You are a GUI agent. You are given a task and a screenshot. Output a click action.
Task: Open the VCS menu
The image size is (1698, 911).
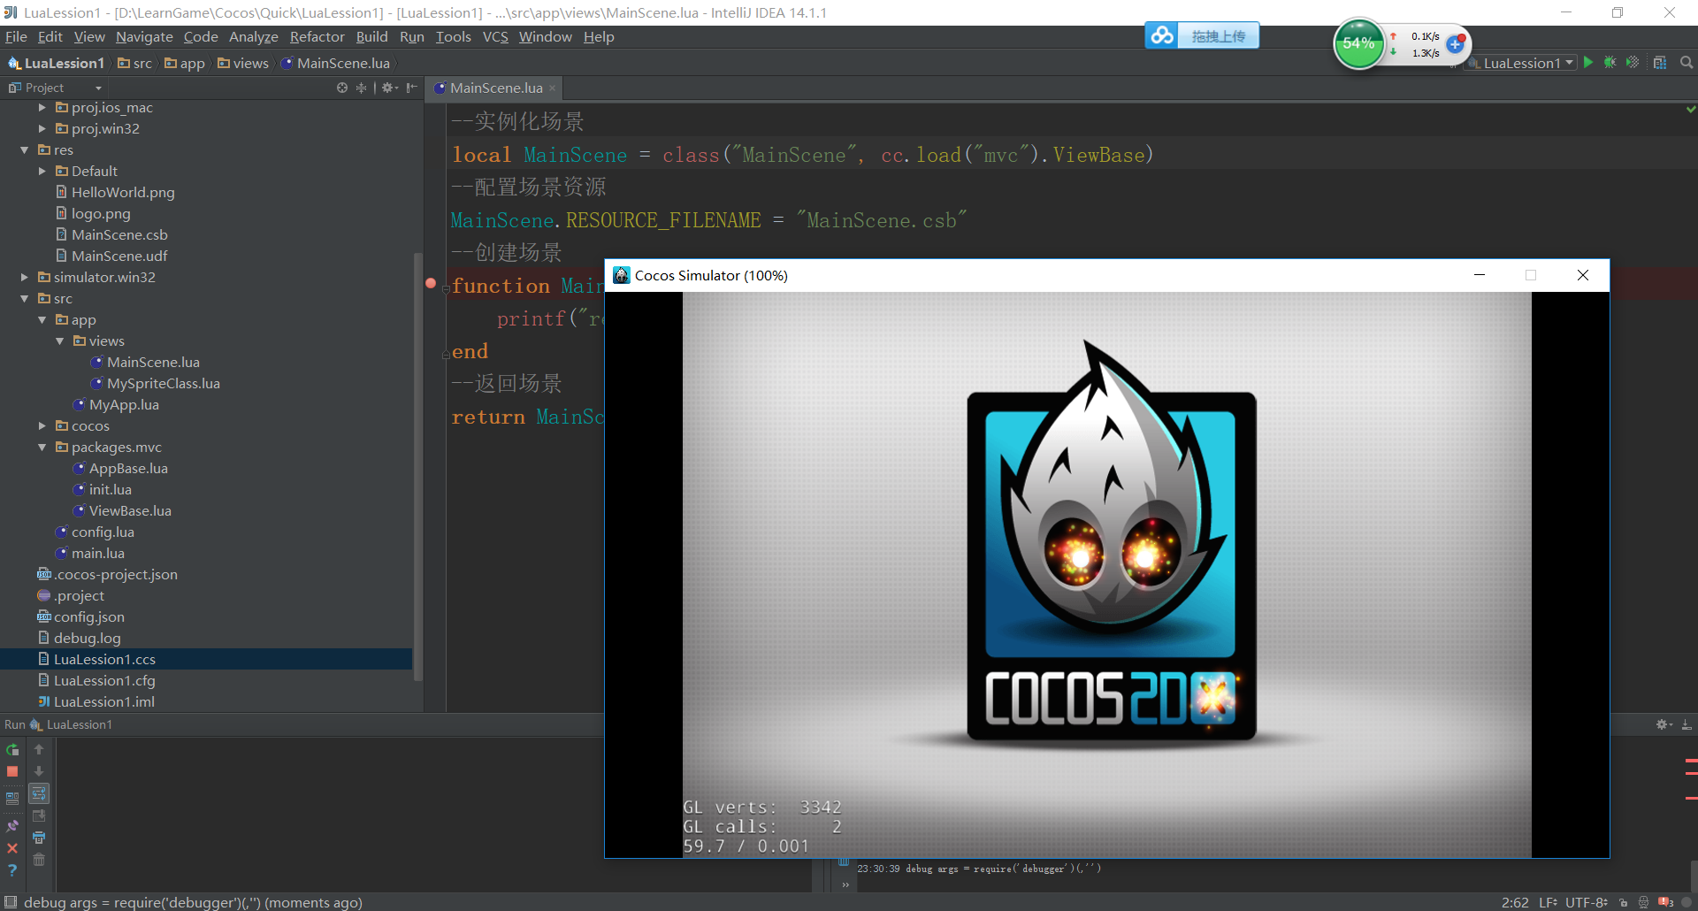tap(495, 36)
